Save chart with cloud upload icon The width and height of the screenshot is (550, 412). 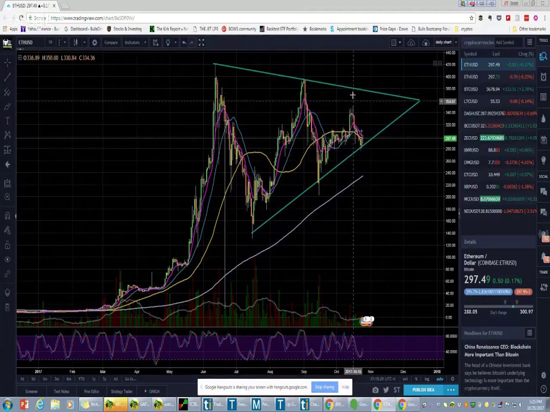425,42
